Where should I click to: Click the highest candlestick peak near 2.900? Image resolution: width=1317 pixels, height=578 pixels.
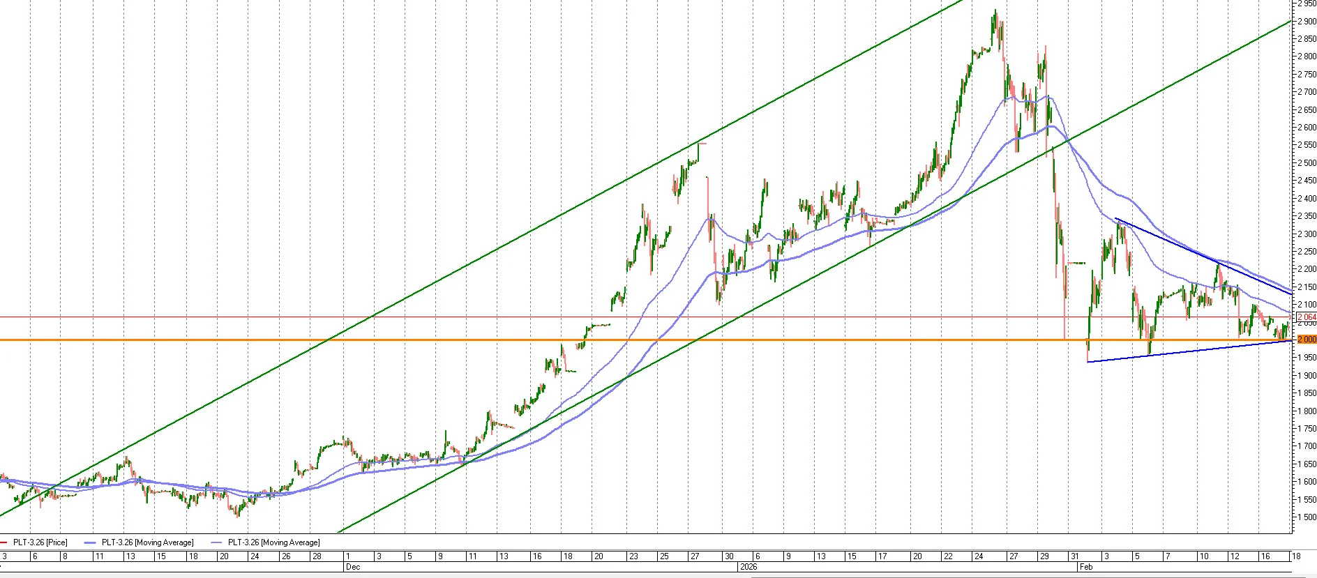(995, 13)
